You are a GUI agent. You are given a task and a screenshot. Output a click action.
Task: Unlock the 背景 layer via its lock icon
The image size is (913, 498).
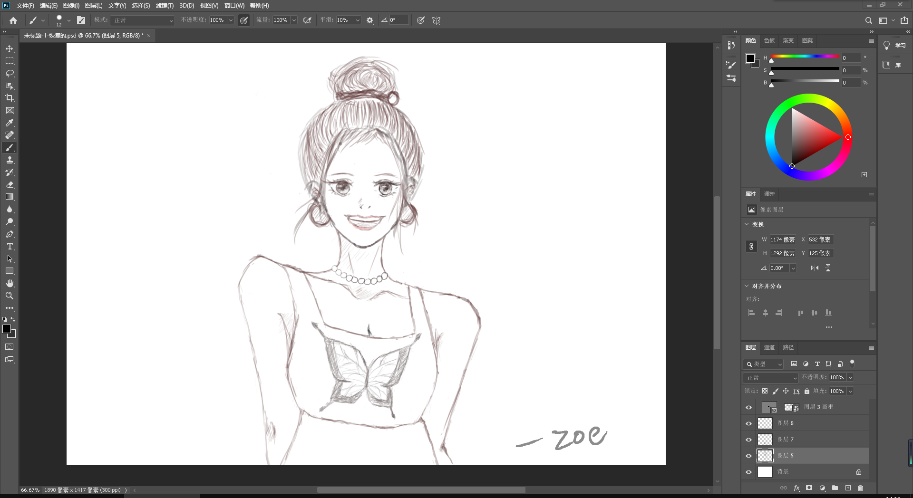pyautogui.click(x=859, y=471)
